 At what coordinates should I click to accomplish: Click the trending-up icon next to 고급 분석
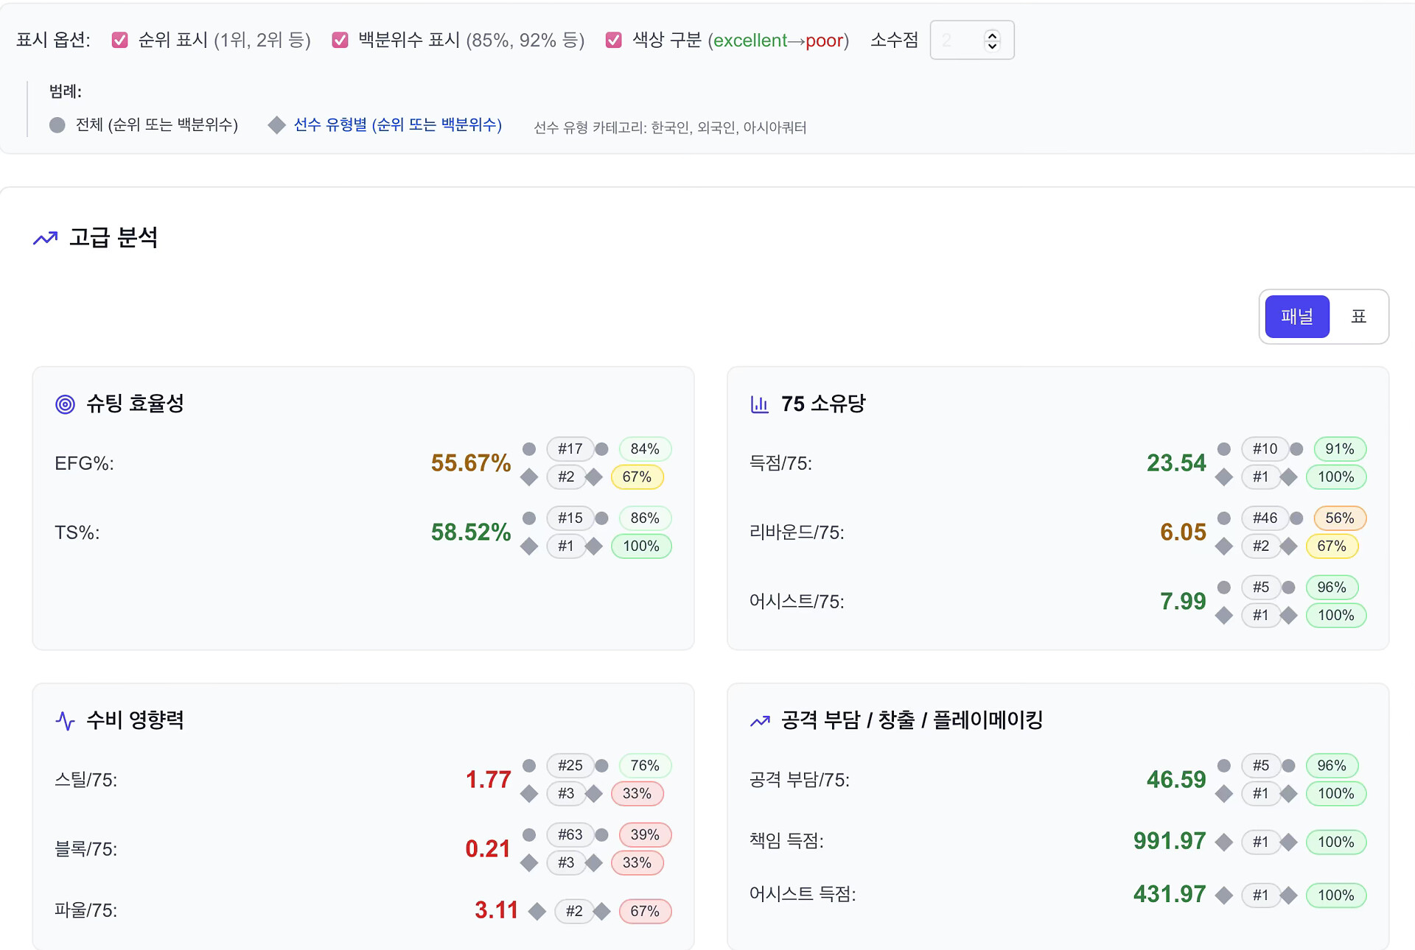point(46,238)
